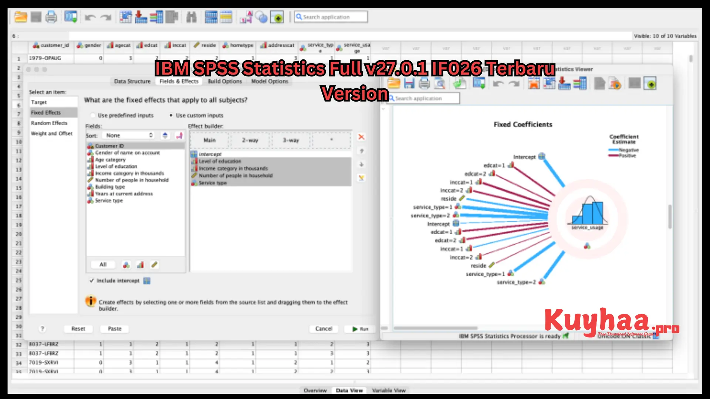The image size is (710, 399).
Task: Show All fields button under field list
Action: 103,265
